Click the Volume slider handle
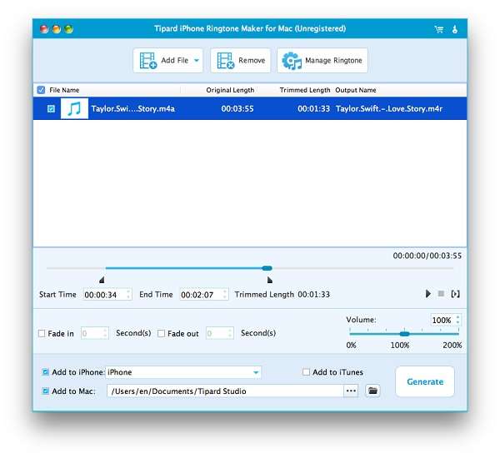This screenshot has width=500, height=458. (x=404, y=334)
